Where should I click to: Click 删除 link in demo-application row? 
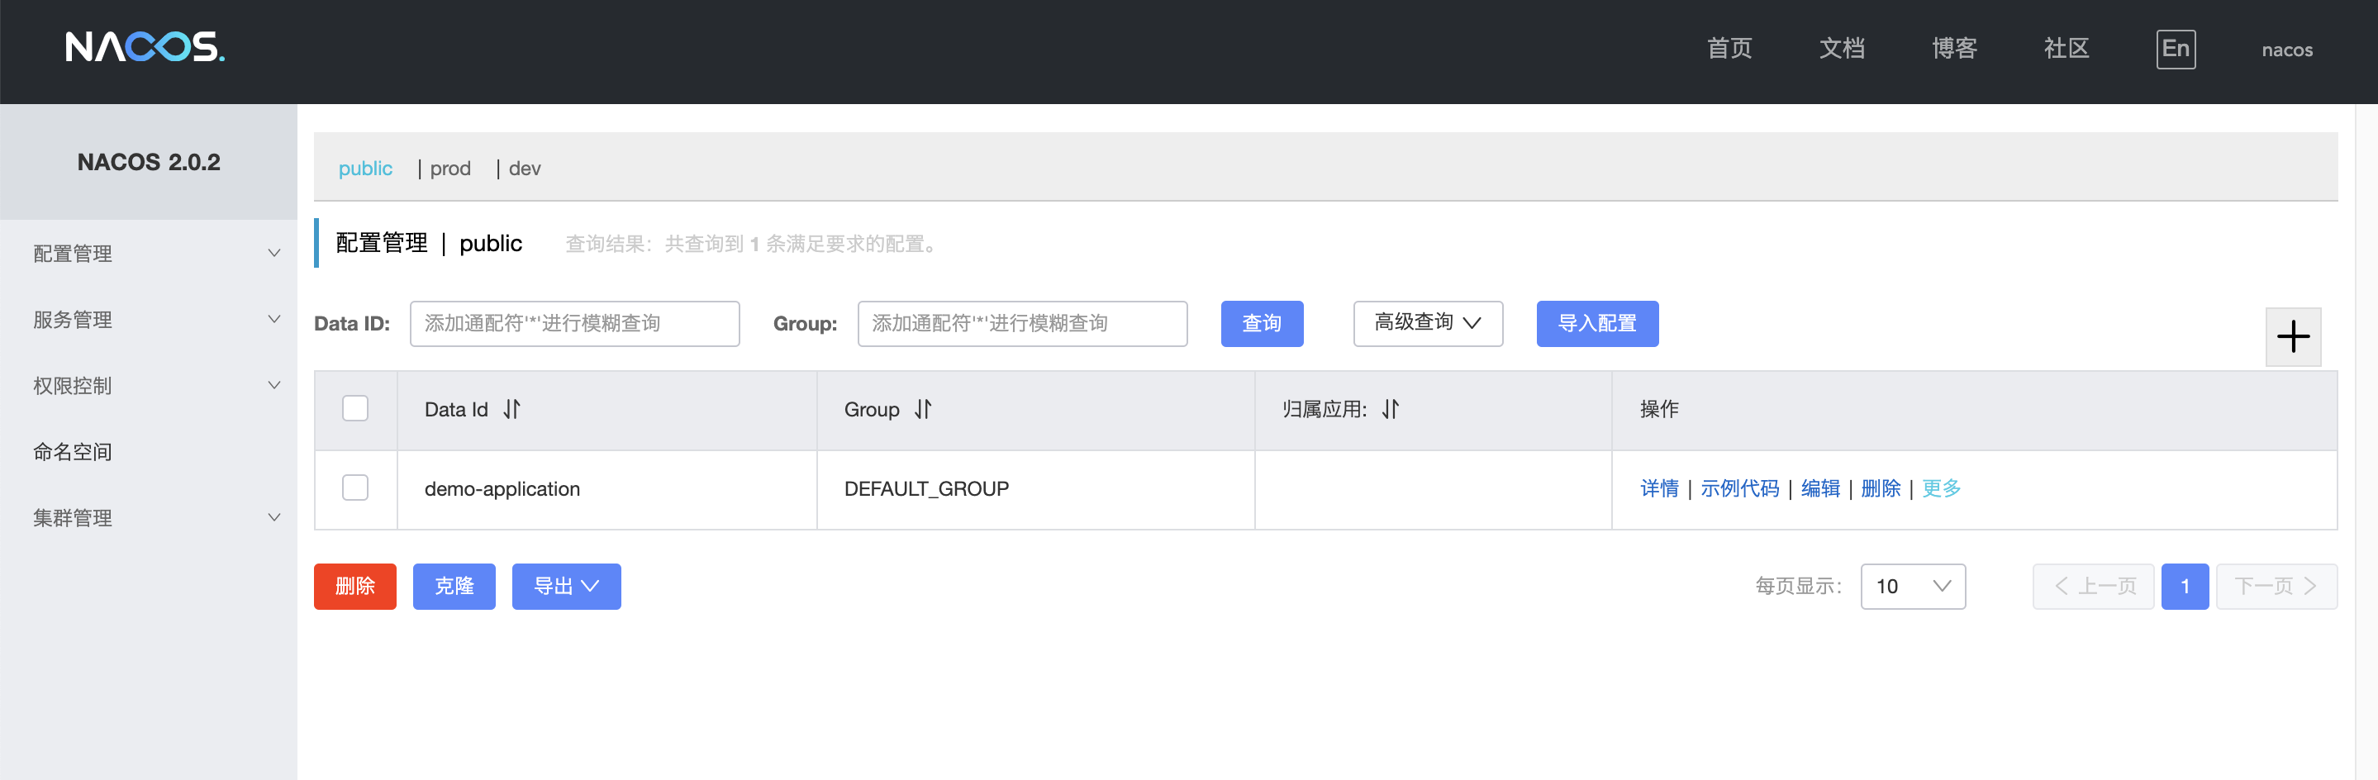(x=1881, y=488)
